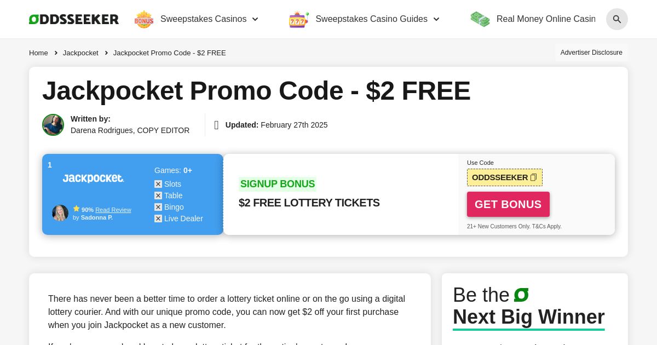Expand the Sweepstakes Casino Guides dropdown

pyautogui.click(x=436, y=19)
